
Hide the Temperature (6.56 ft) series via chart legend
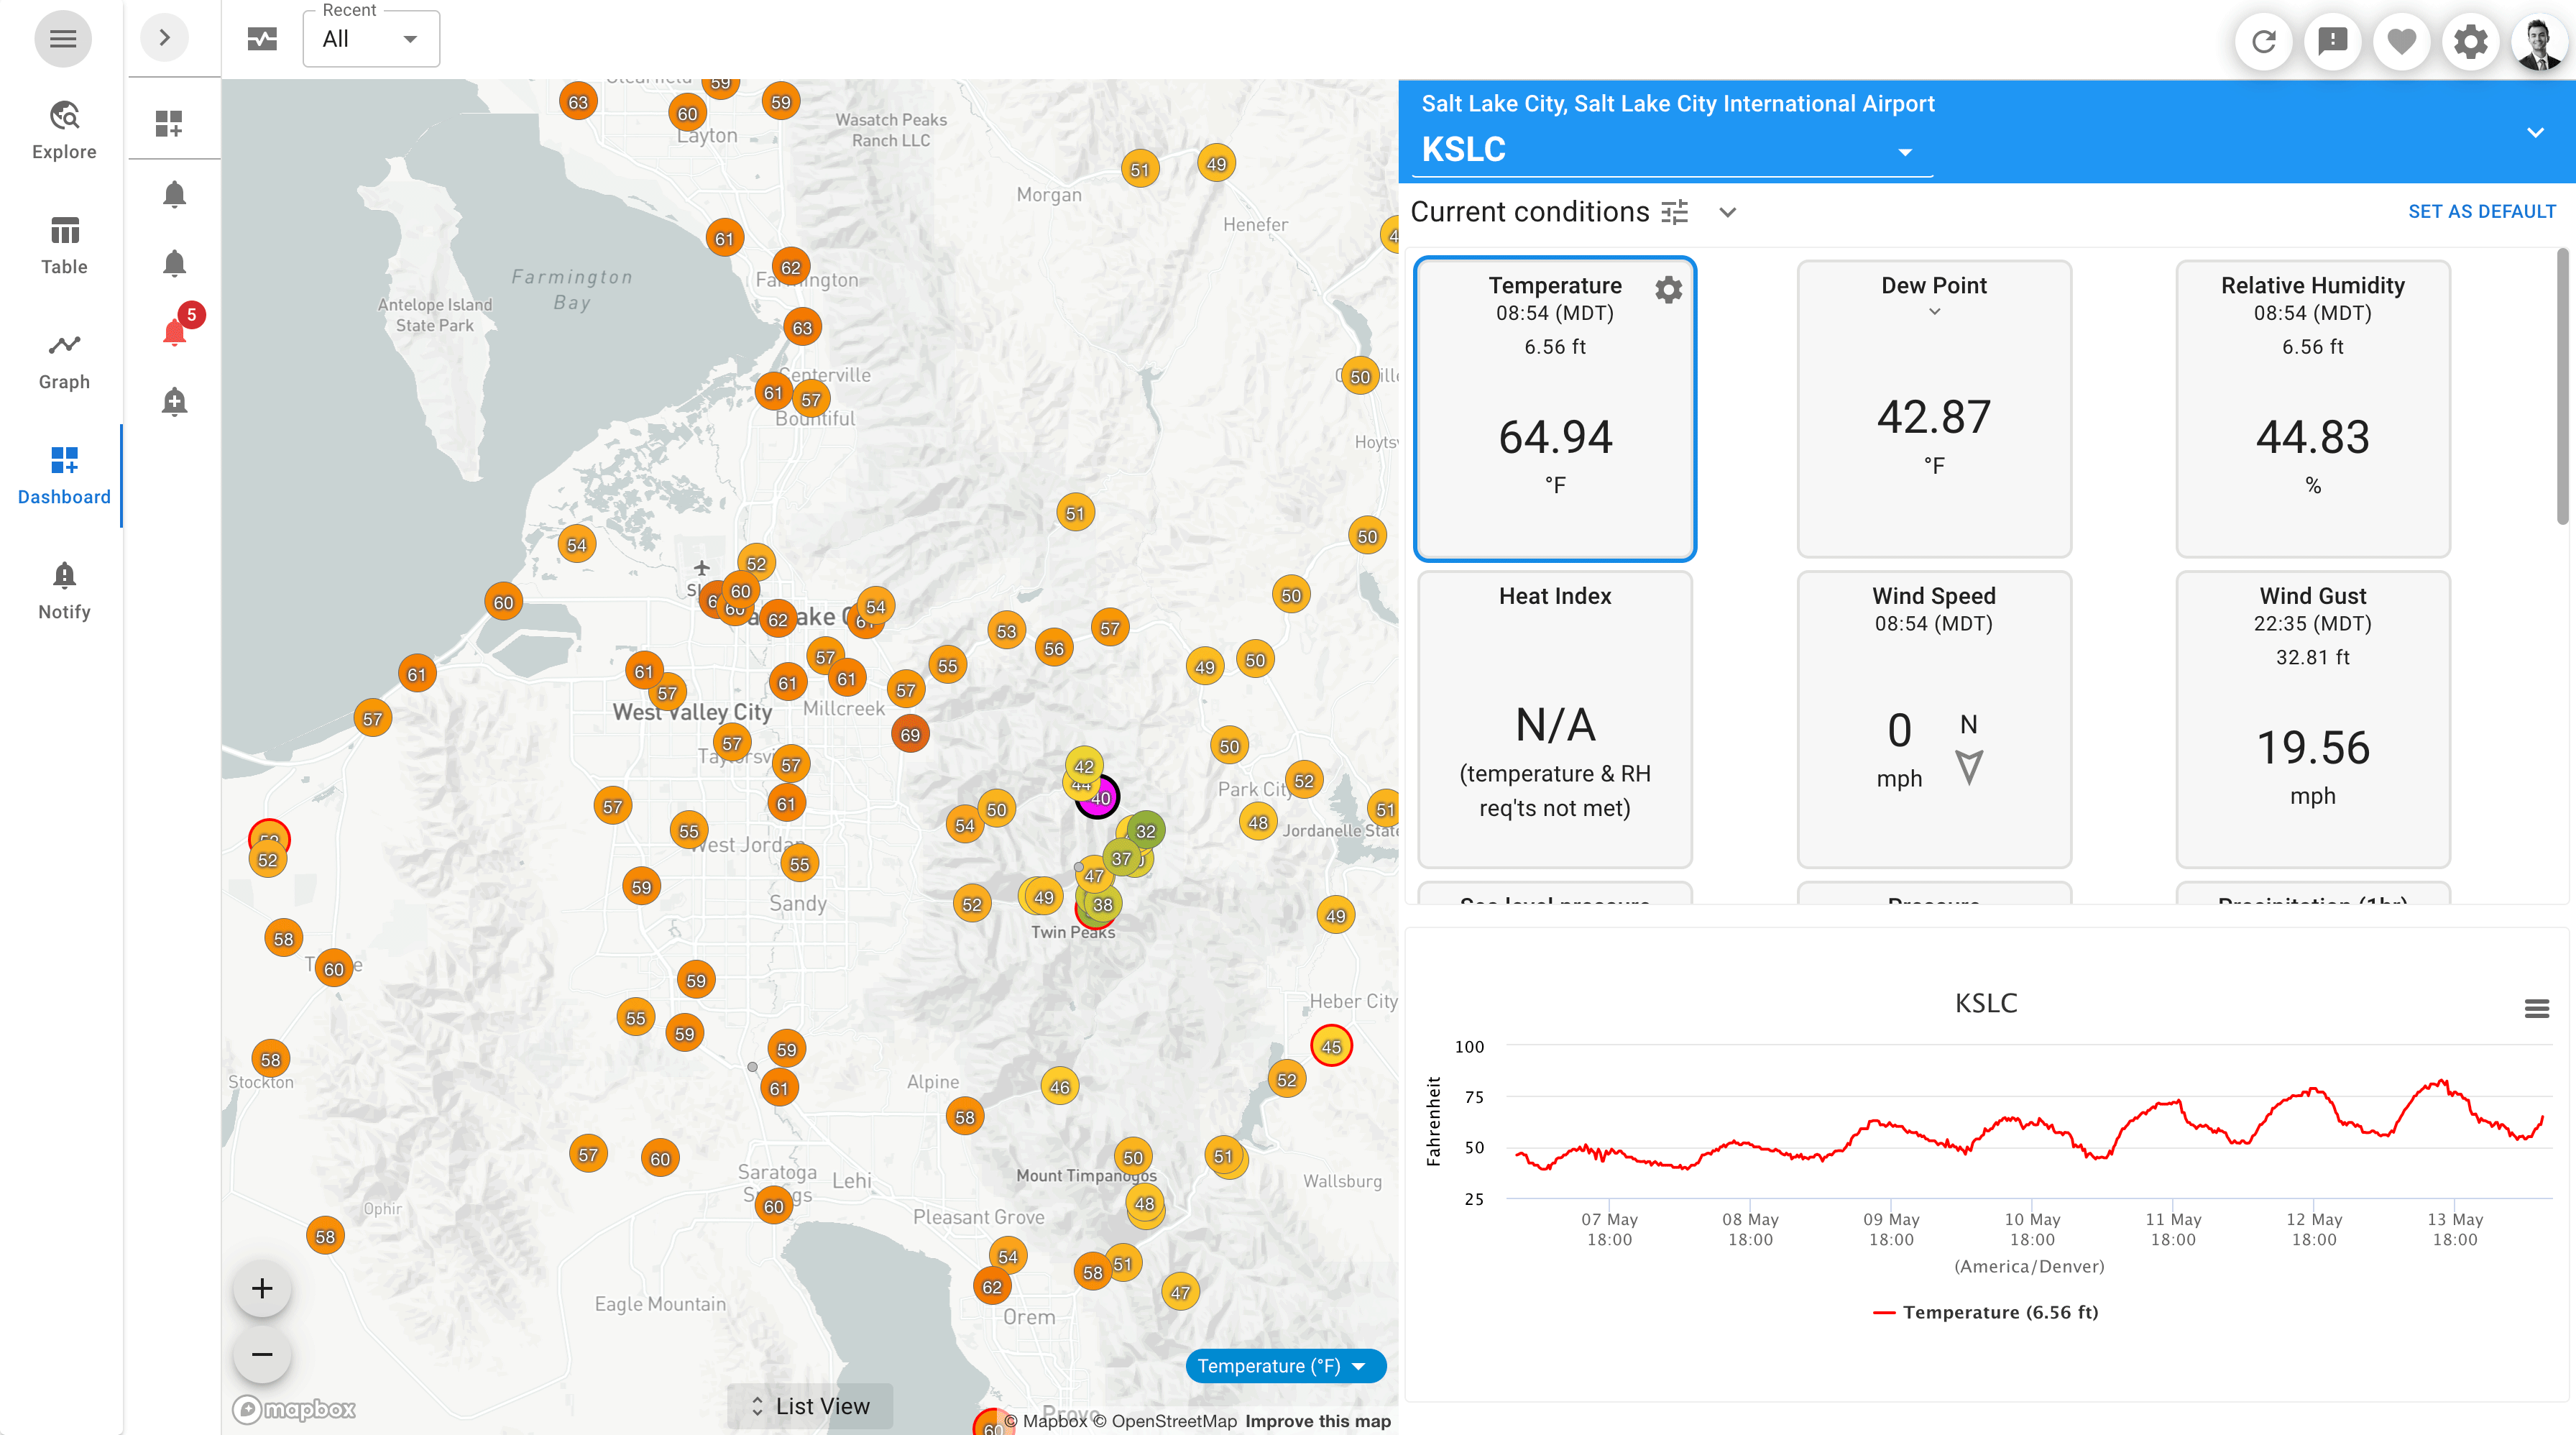(x=1986, y=1312)
